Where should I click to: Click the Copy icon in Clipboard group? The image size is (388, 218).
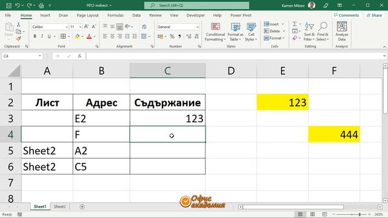point(18,31)
